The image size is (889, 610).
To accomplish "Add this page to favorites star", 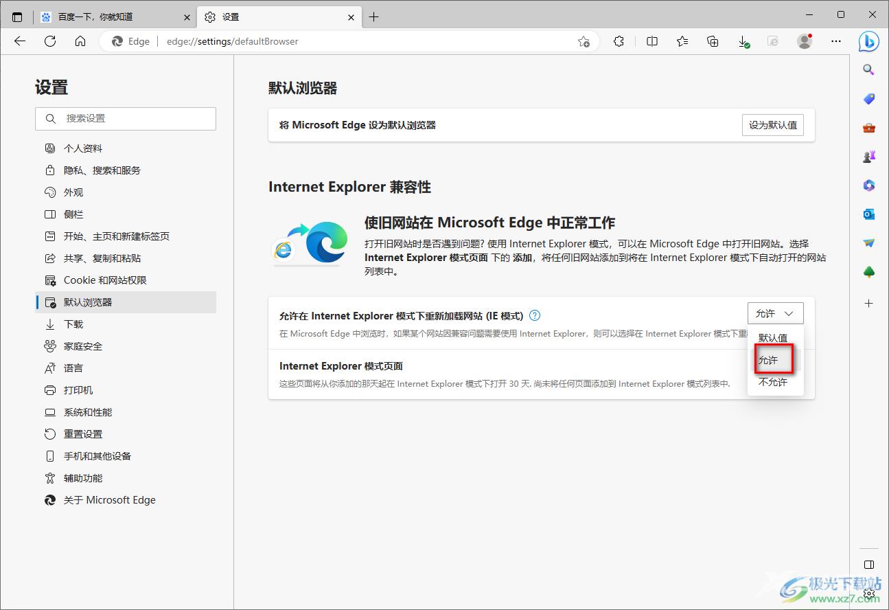I will (584, 41).
